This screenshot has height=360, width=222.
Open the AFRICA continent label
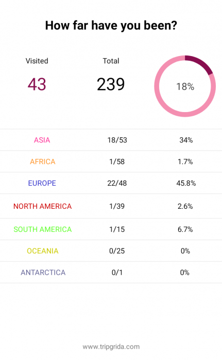43,161
